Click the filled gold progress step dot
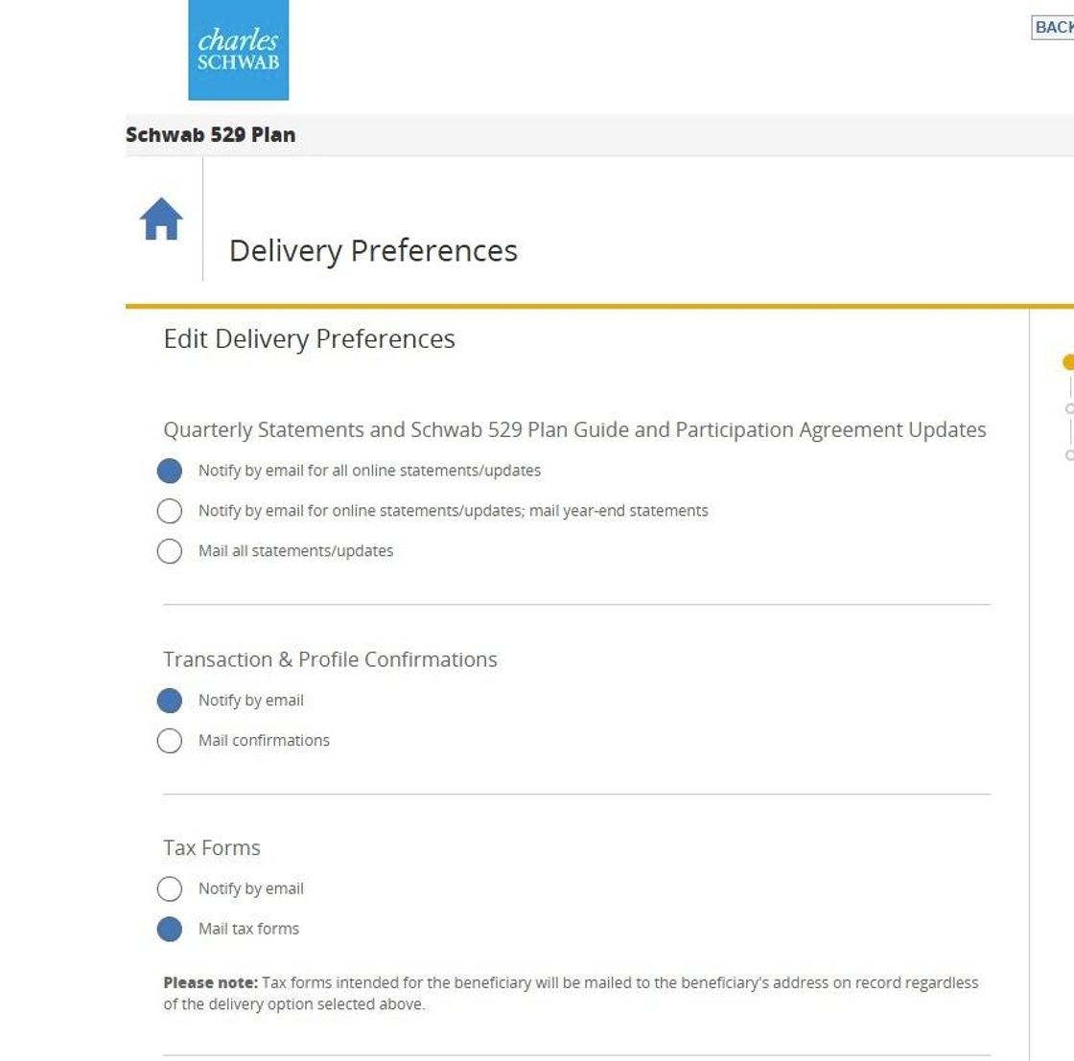Image resolution: width=1074 pixels, height=1061 pixels. [1068, 362]
